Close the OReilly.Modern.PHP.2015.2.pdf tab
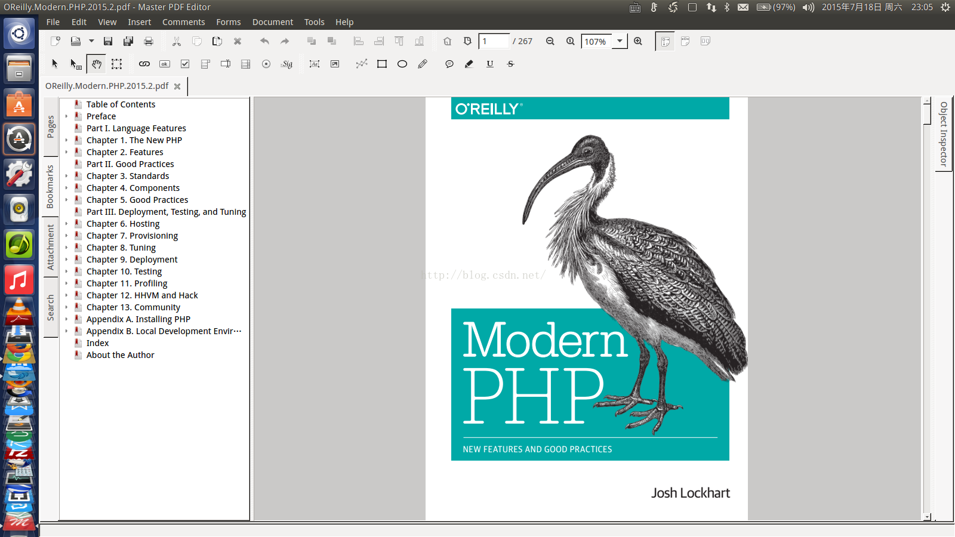Image resolution: width=955 pixels, height=537 pixels. tap(177, 87)
